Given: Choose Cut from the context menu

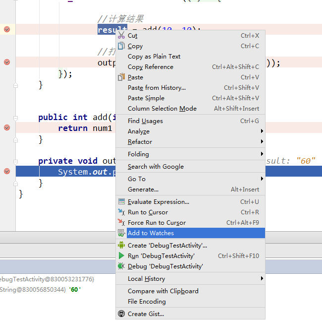Looking at the screenshot, I should (x=190, y=36).
